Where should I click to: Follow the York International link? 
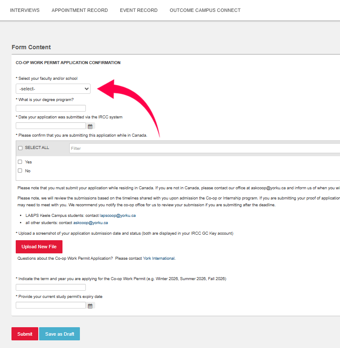[159, 258]
